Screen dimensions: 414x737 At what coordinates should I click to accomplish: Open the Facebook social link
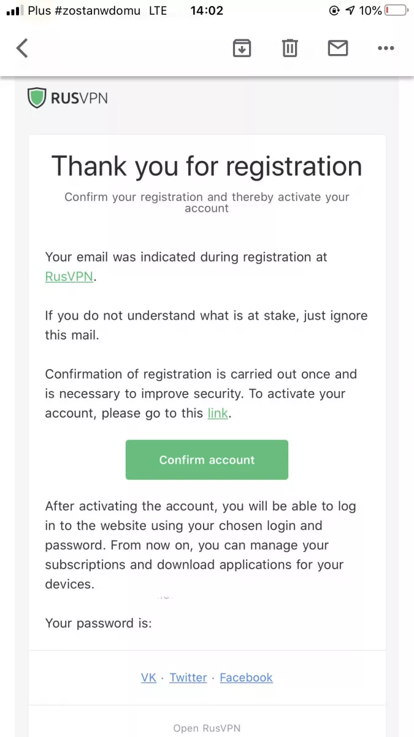tap(246, 677)
